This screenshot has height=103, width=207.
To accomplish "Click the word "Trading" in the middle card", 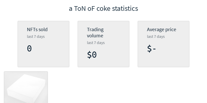I will 95,30.
